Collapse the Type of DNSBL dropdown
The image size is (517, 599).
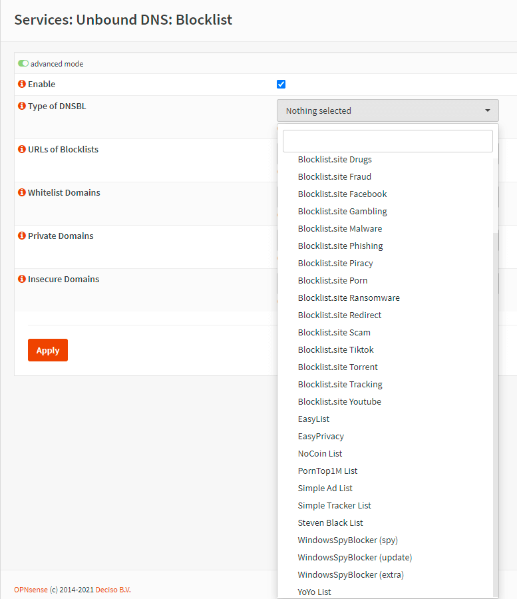pyautogui.click(x=387, y=110)
